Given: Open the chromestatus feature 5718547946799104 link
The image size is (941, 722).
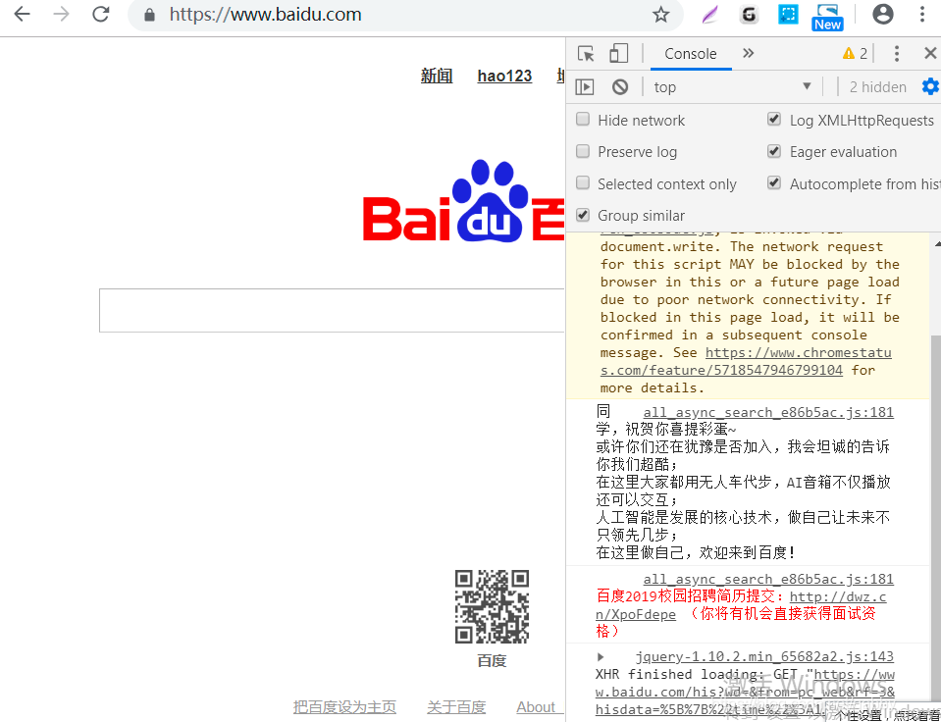Looking at the screenshot, I should coord(746,361).
